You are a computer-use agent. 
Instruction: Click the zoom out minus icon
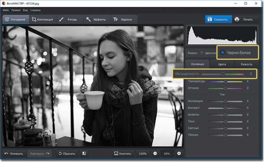155,153
